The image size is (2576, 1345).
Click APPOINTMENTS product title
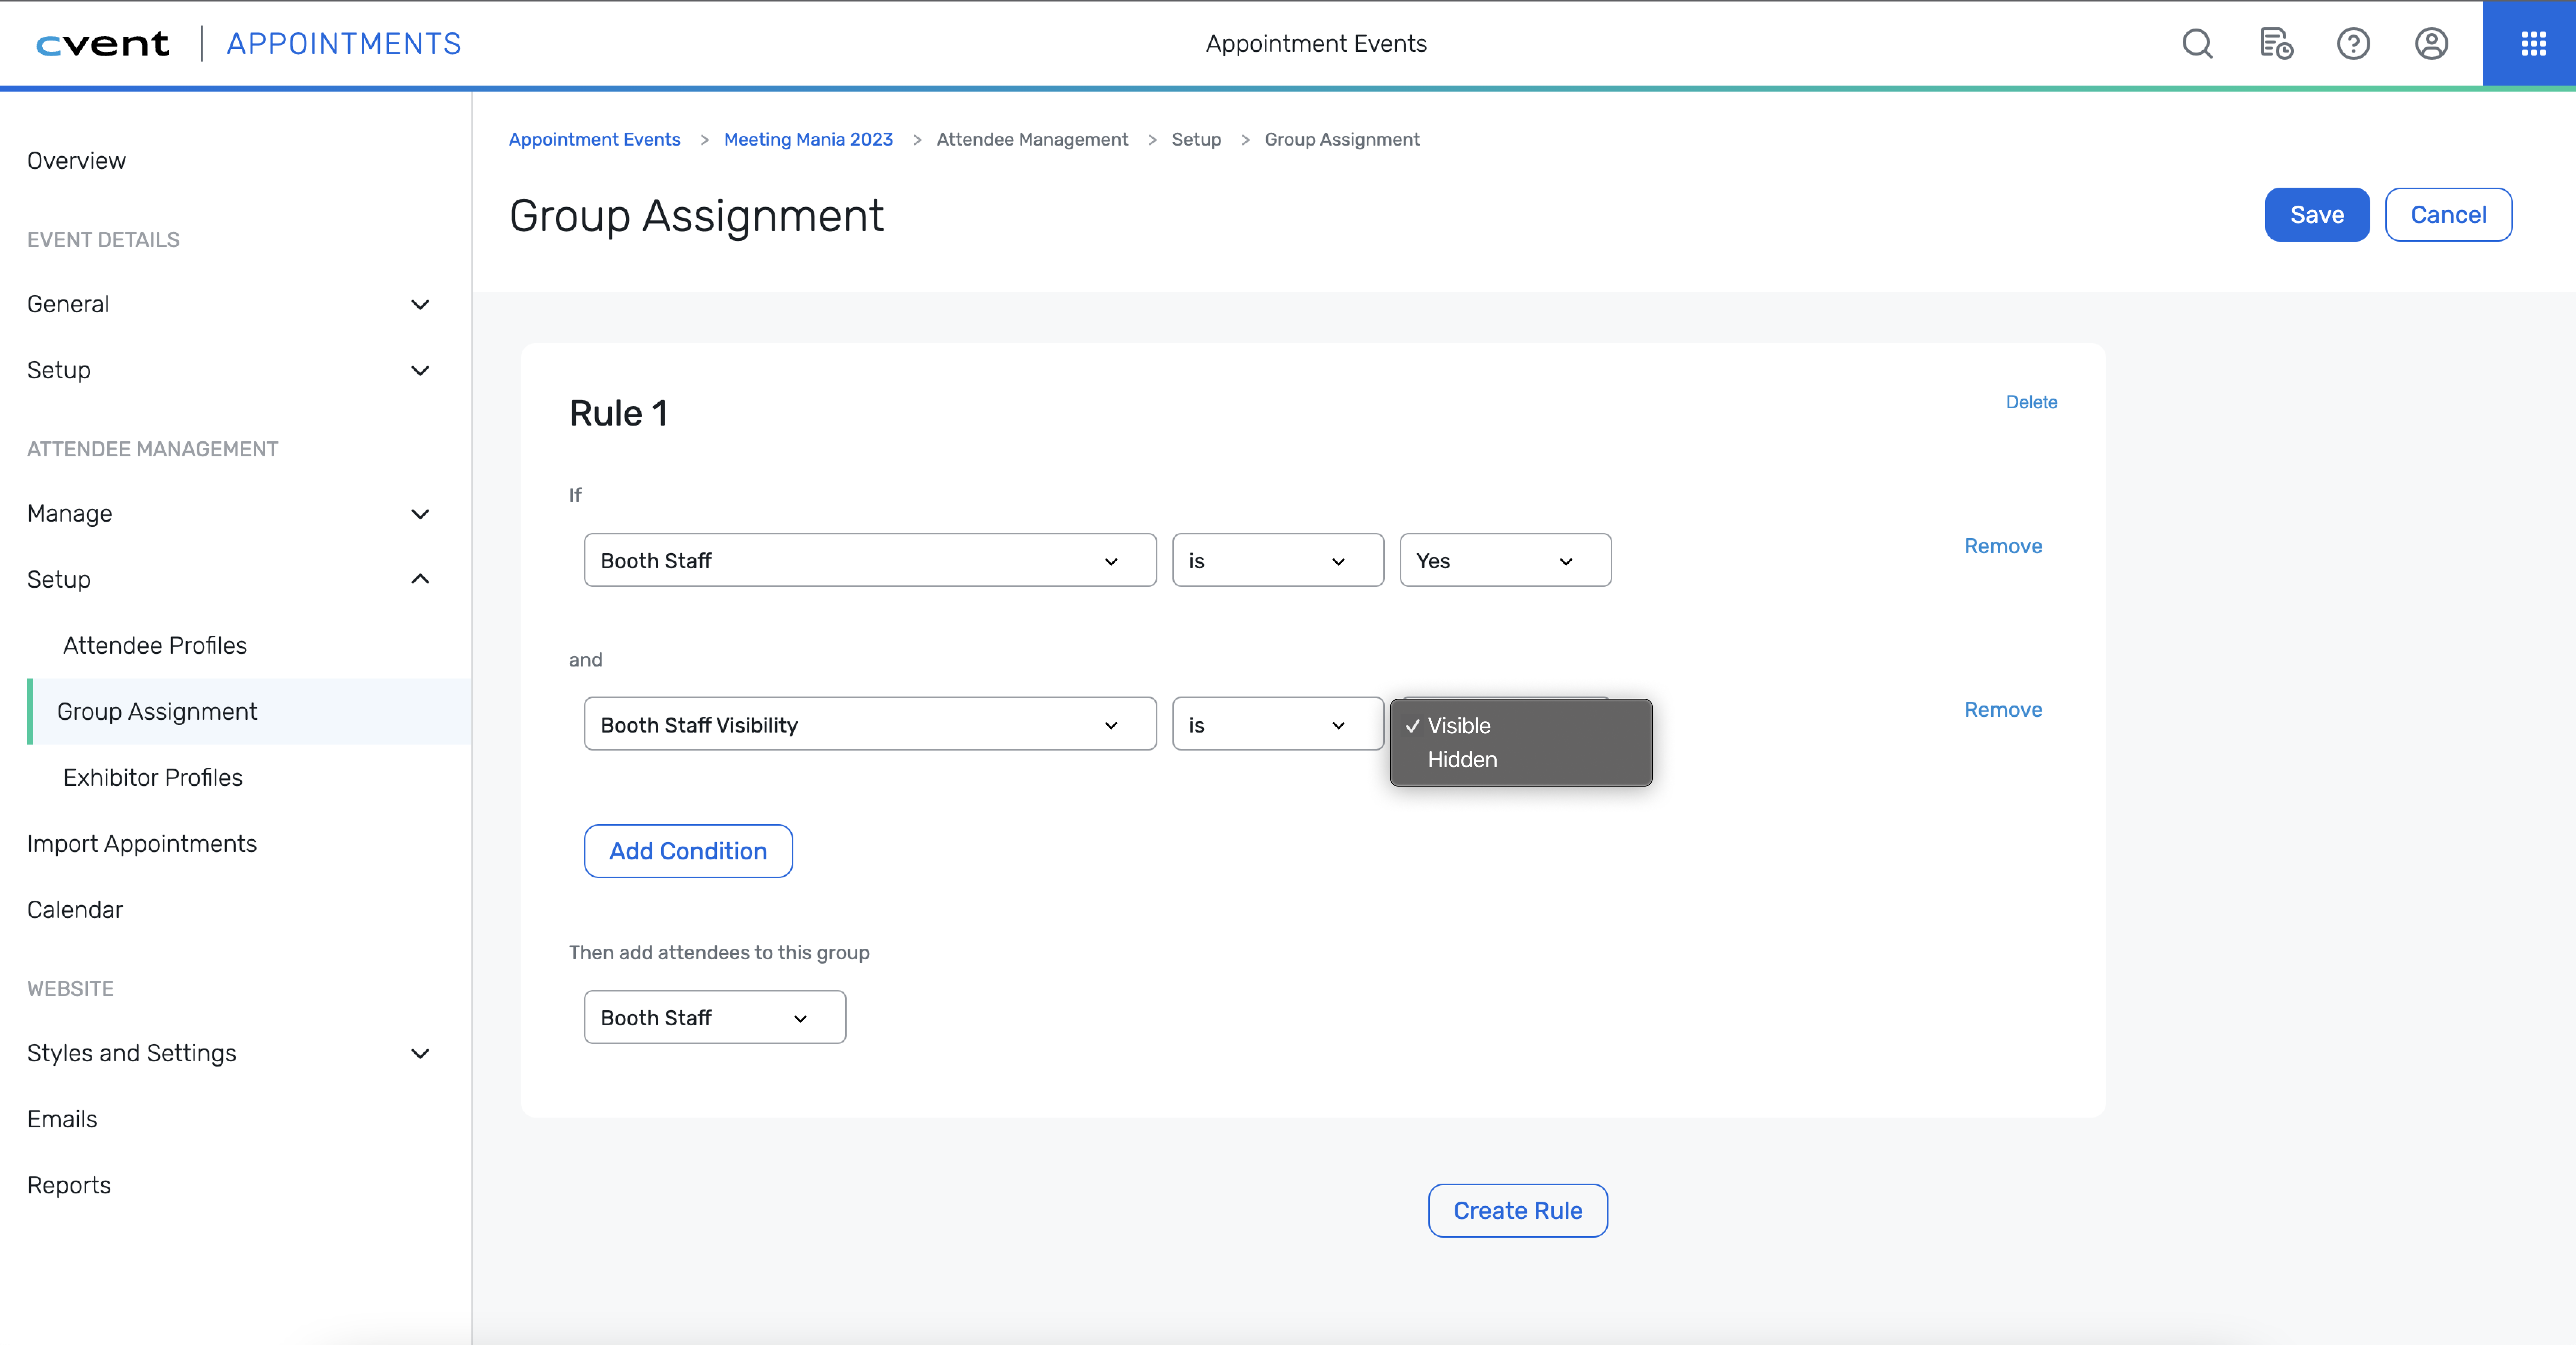click(x=344, y=44)
